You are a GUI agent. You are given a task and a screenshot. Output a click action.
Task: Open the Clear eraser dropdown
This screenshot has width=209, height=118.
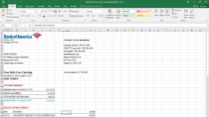click(x=175, y=17)
